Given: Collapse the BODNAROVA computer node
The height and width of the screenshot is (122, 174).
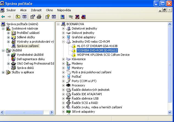Looking at the screenshot, I should (x=58, y=24).
